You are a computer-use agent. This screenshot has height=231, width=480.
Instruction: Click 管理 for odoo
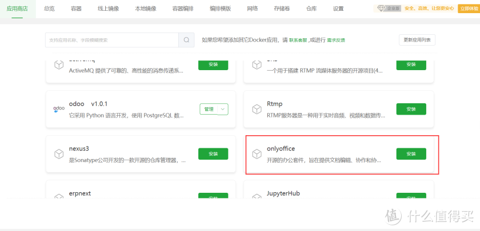click(x=209, y=109)
